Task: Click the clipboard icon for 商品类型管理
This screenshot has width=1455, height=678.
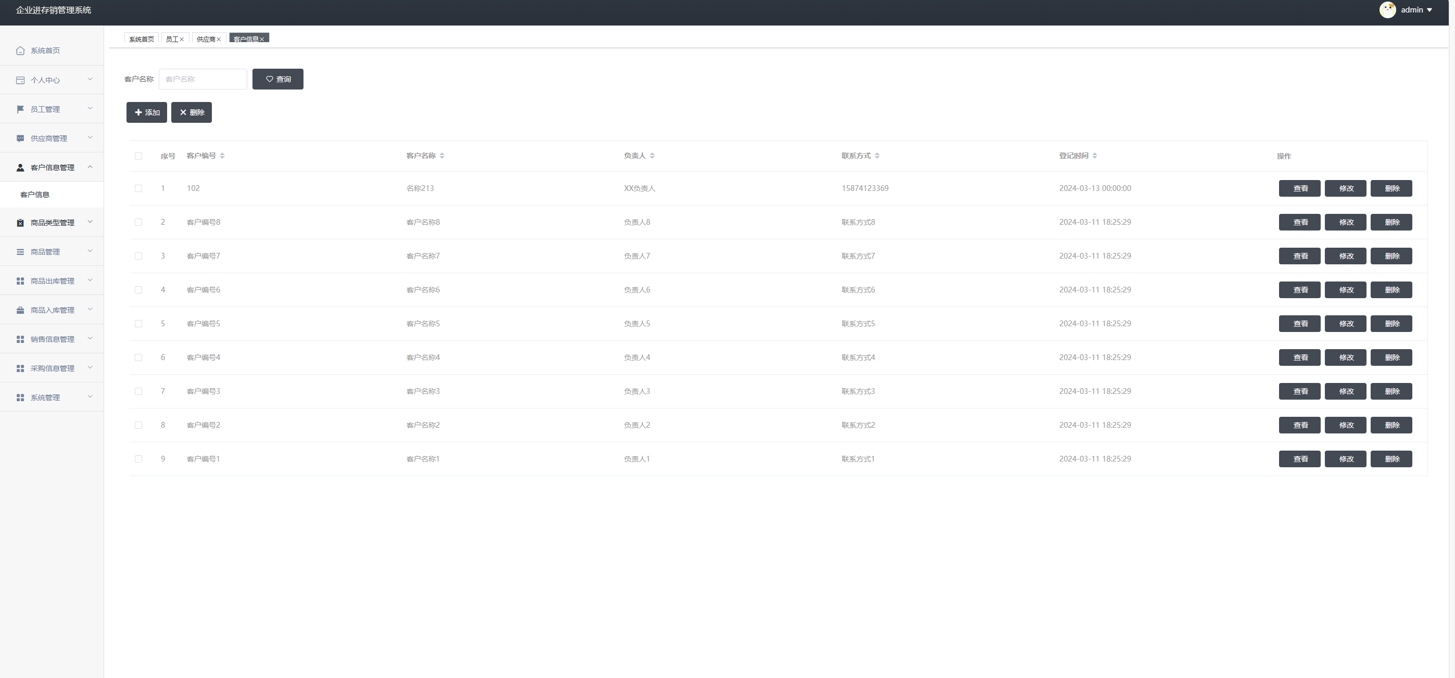Action: (20, 223)
